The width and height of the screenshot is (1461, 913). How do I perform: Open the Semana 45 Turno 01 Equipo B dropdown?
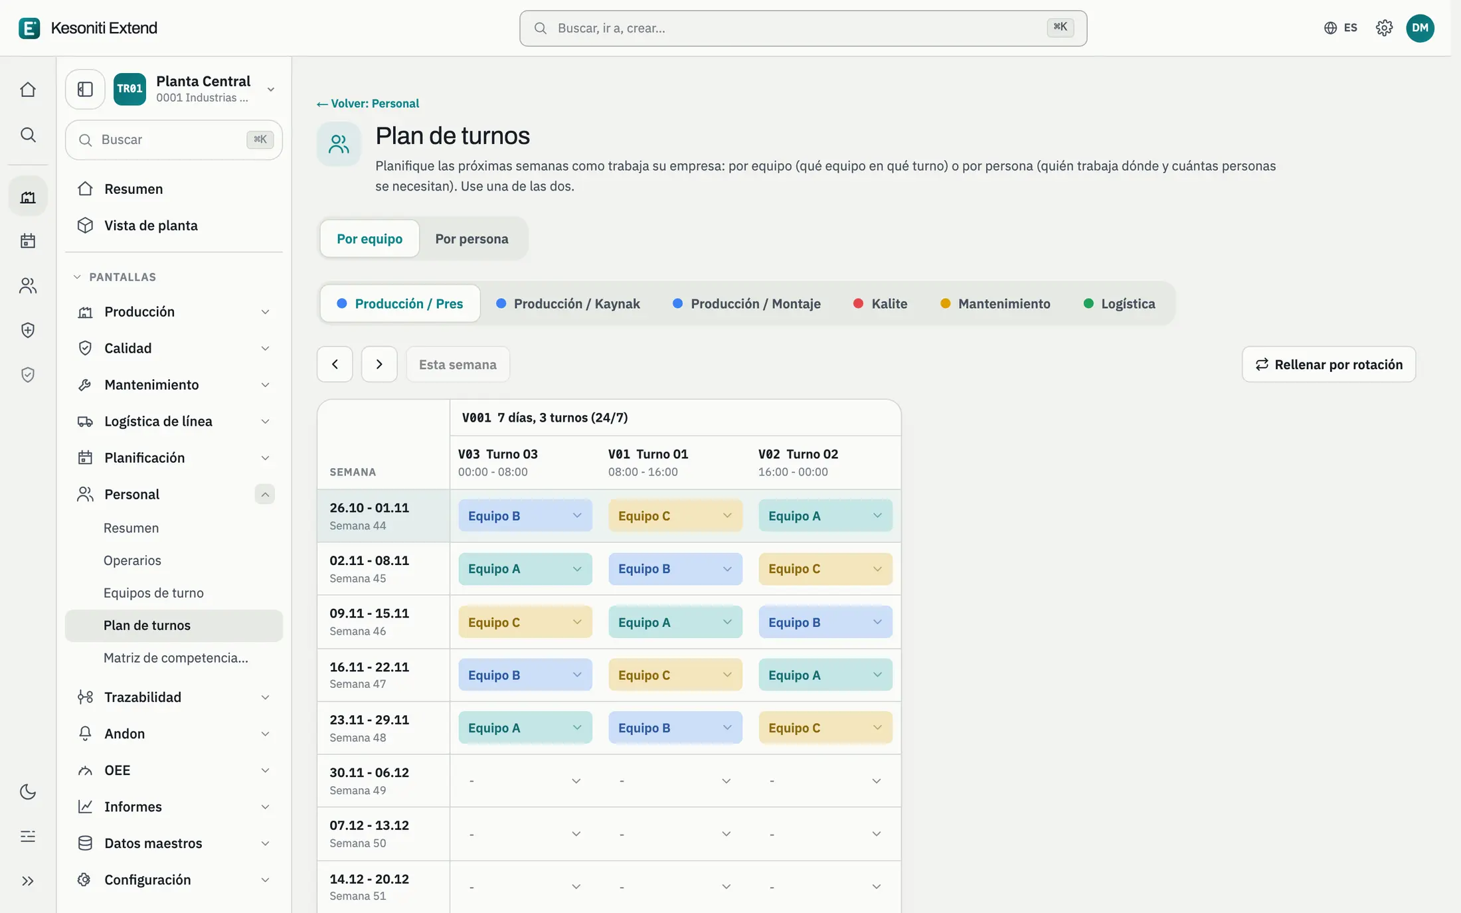click(x=675, y=569)
